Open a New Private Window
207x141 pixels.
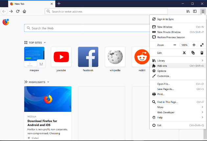178,32
